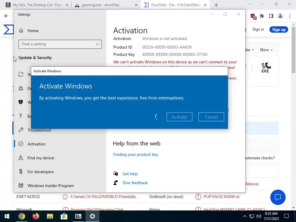Click the EXE file type icon
The height and width of the screenshot is (222, 296).
[265, 68]
